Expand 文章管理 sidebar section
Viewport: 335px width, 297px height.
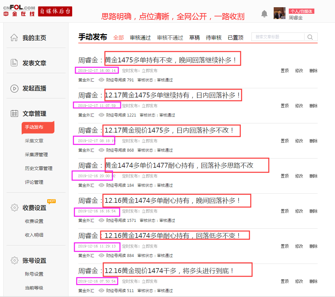(34, 114)
